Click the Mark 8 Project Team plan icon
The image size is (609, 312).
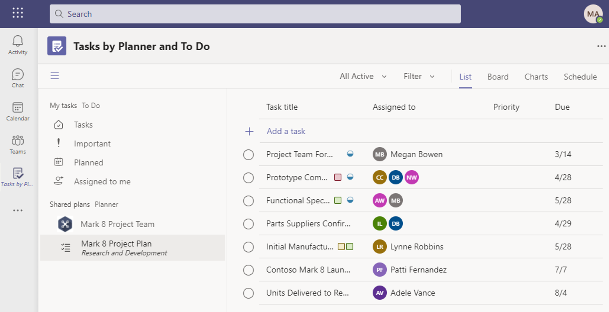65,224
